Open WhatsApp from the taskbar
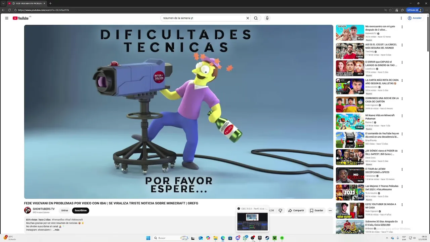The height and width of the screenshot is (242, 430). pyautogui.click(x=245, y=238)
